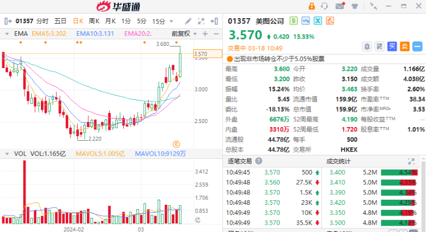Viewport: 426px width, 232px height.
Task: Click the EMA5:3.302 indicator label
Action: (x=49, y=33)
